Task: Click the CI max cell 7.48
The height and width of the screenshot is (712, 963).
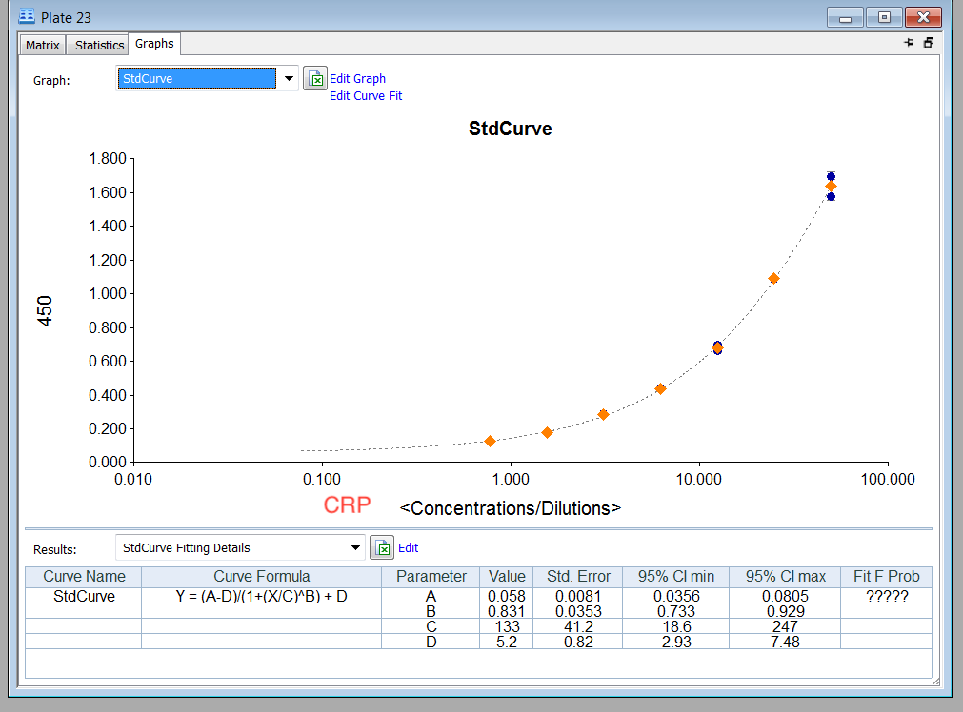Action: (x=786, y=642)
